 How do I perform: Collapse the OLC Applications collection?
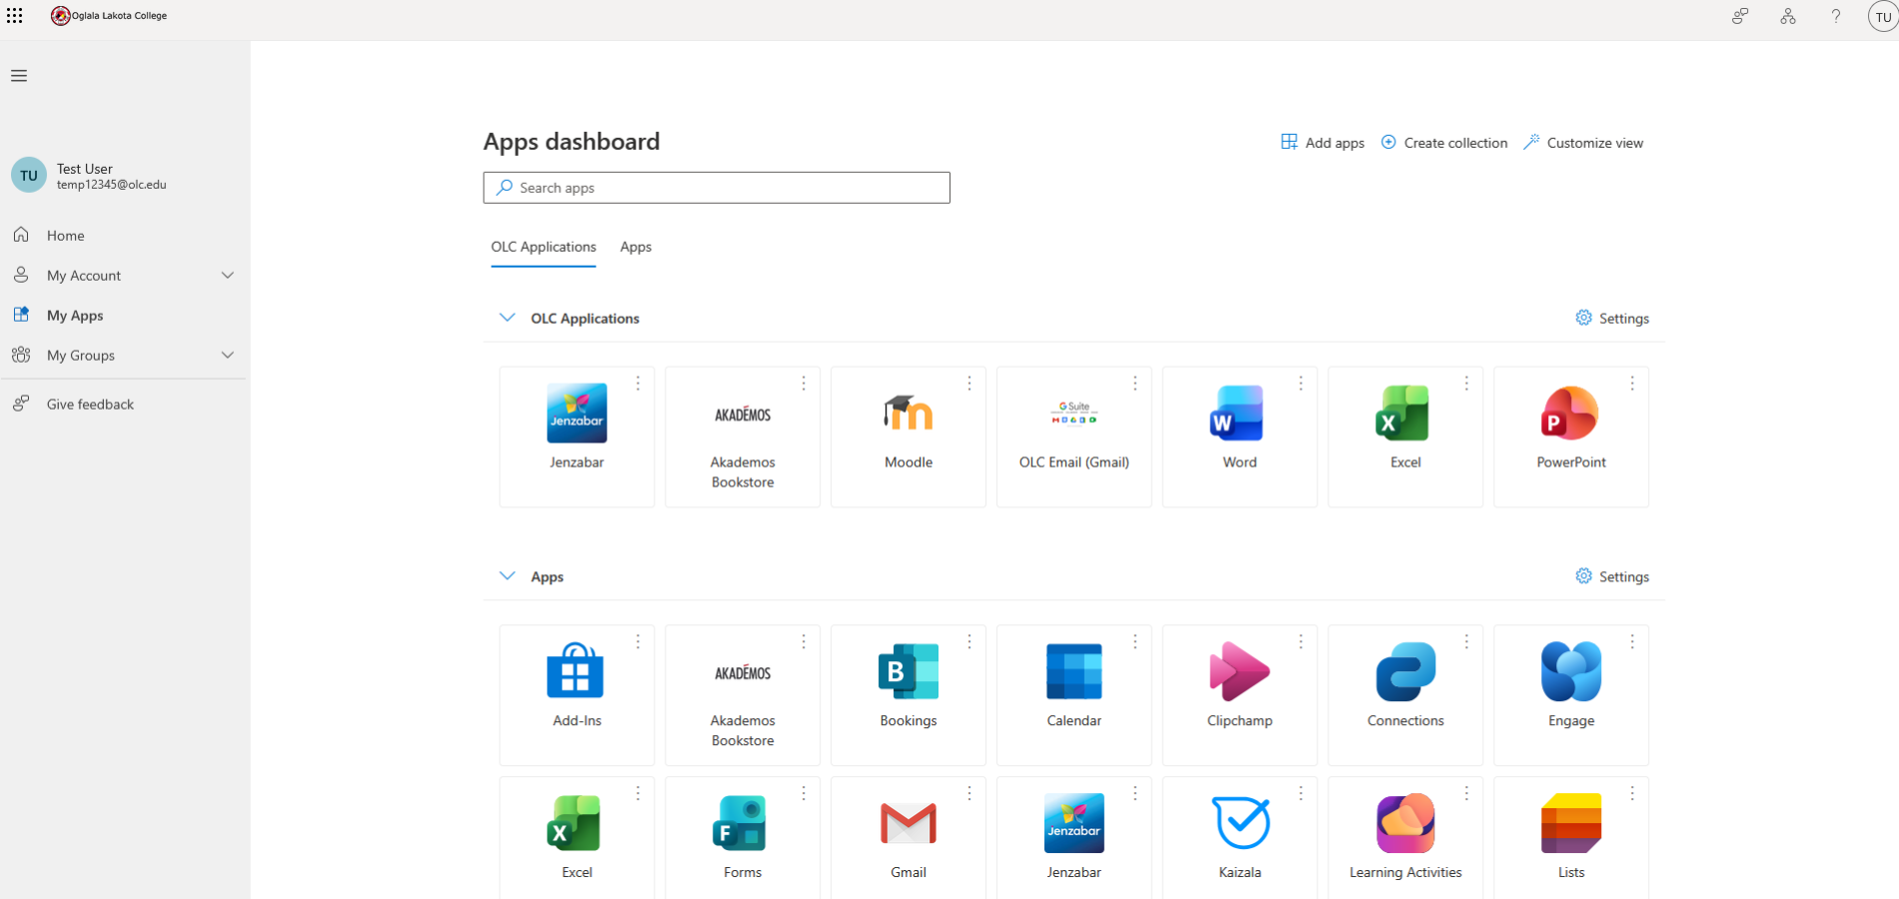pyautogui.click(x=508, y=318)
